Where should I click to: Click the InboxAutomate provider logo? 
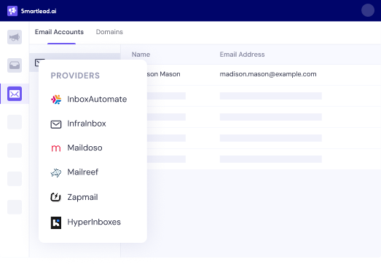click(x=56, y=100)
